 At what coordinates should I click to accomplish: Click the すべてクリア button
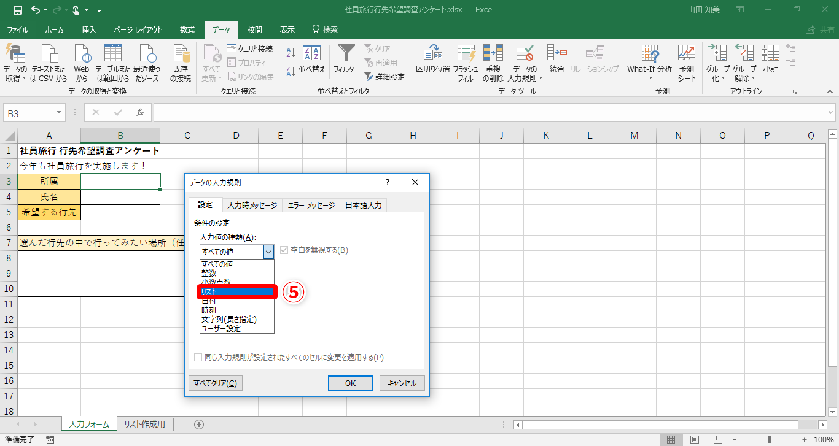click(x=215, y=383)
